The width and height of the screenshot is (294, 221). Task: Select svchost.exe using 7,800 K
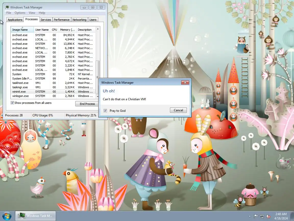coord(53,52)
